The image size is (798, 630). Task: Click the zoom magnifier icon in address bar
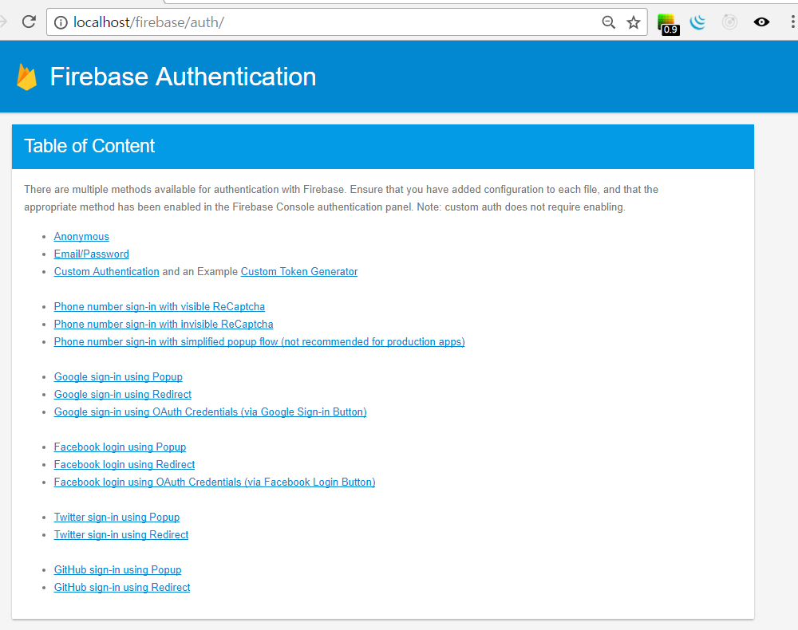tap(609, 22)
